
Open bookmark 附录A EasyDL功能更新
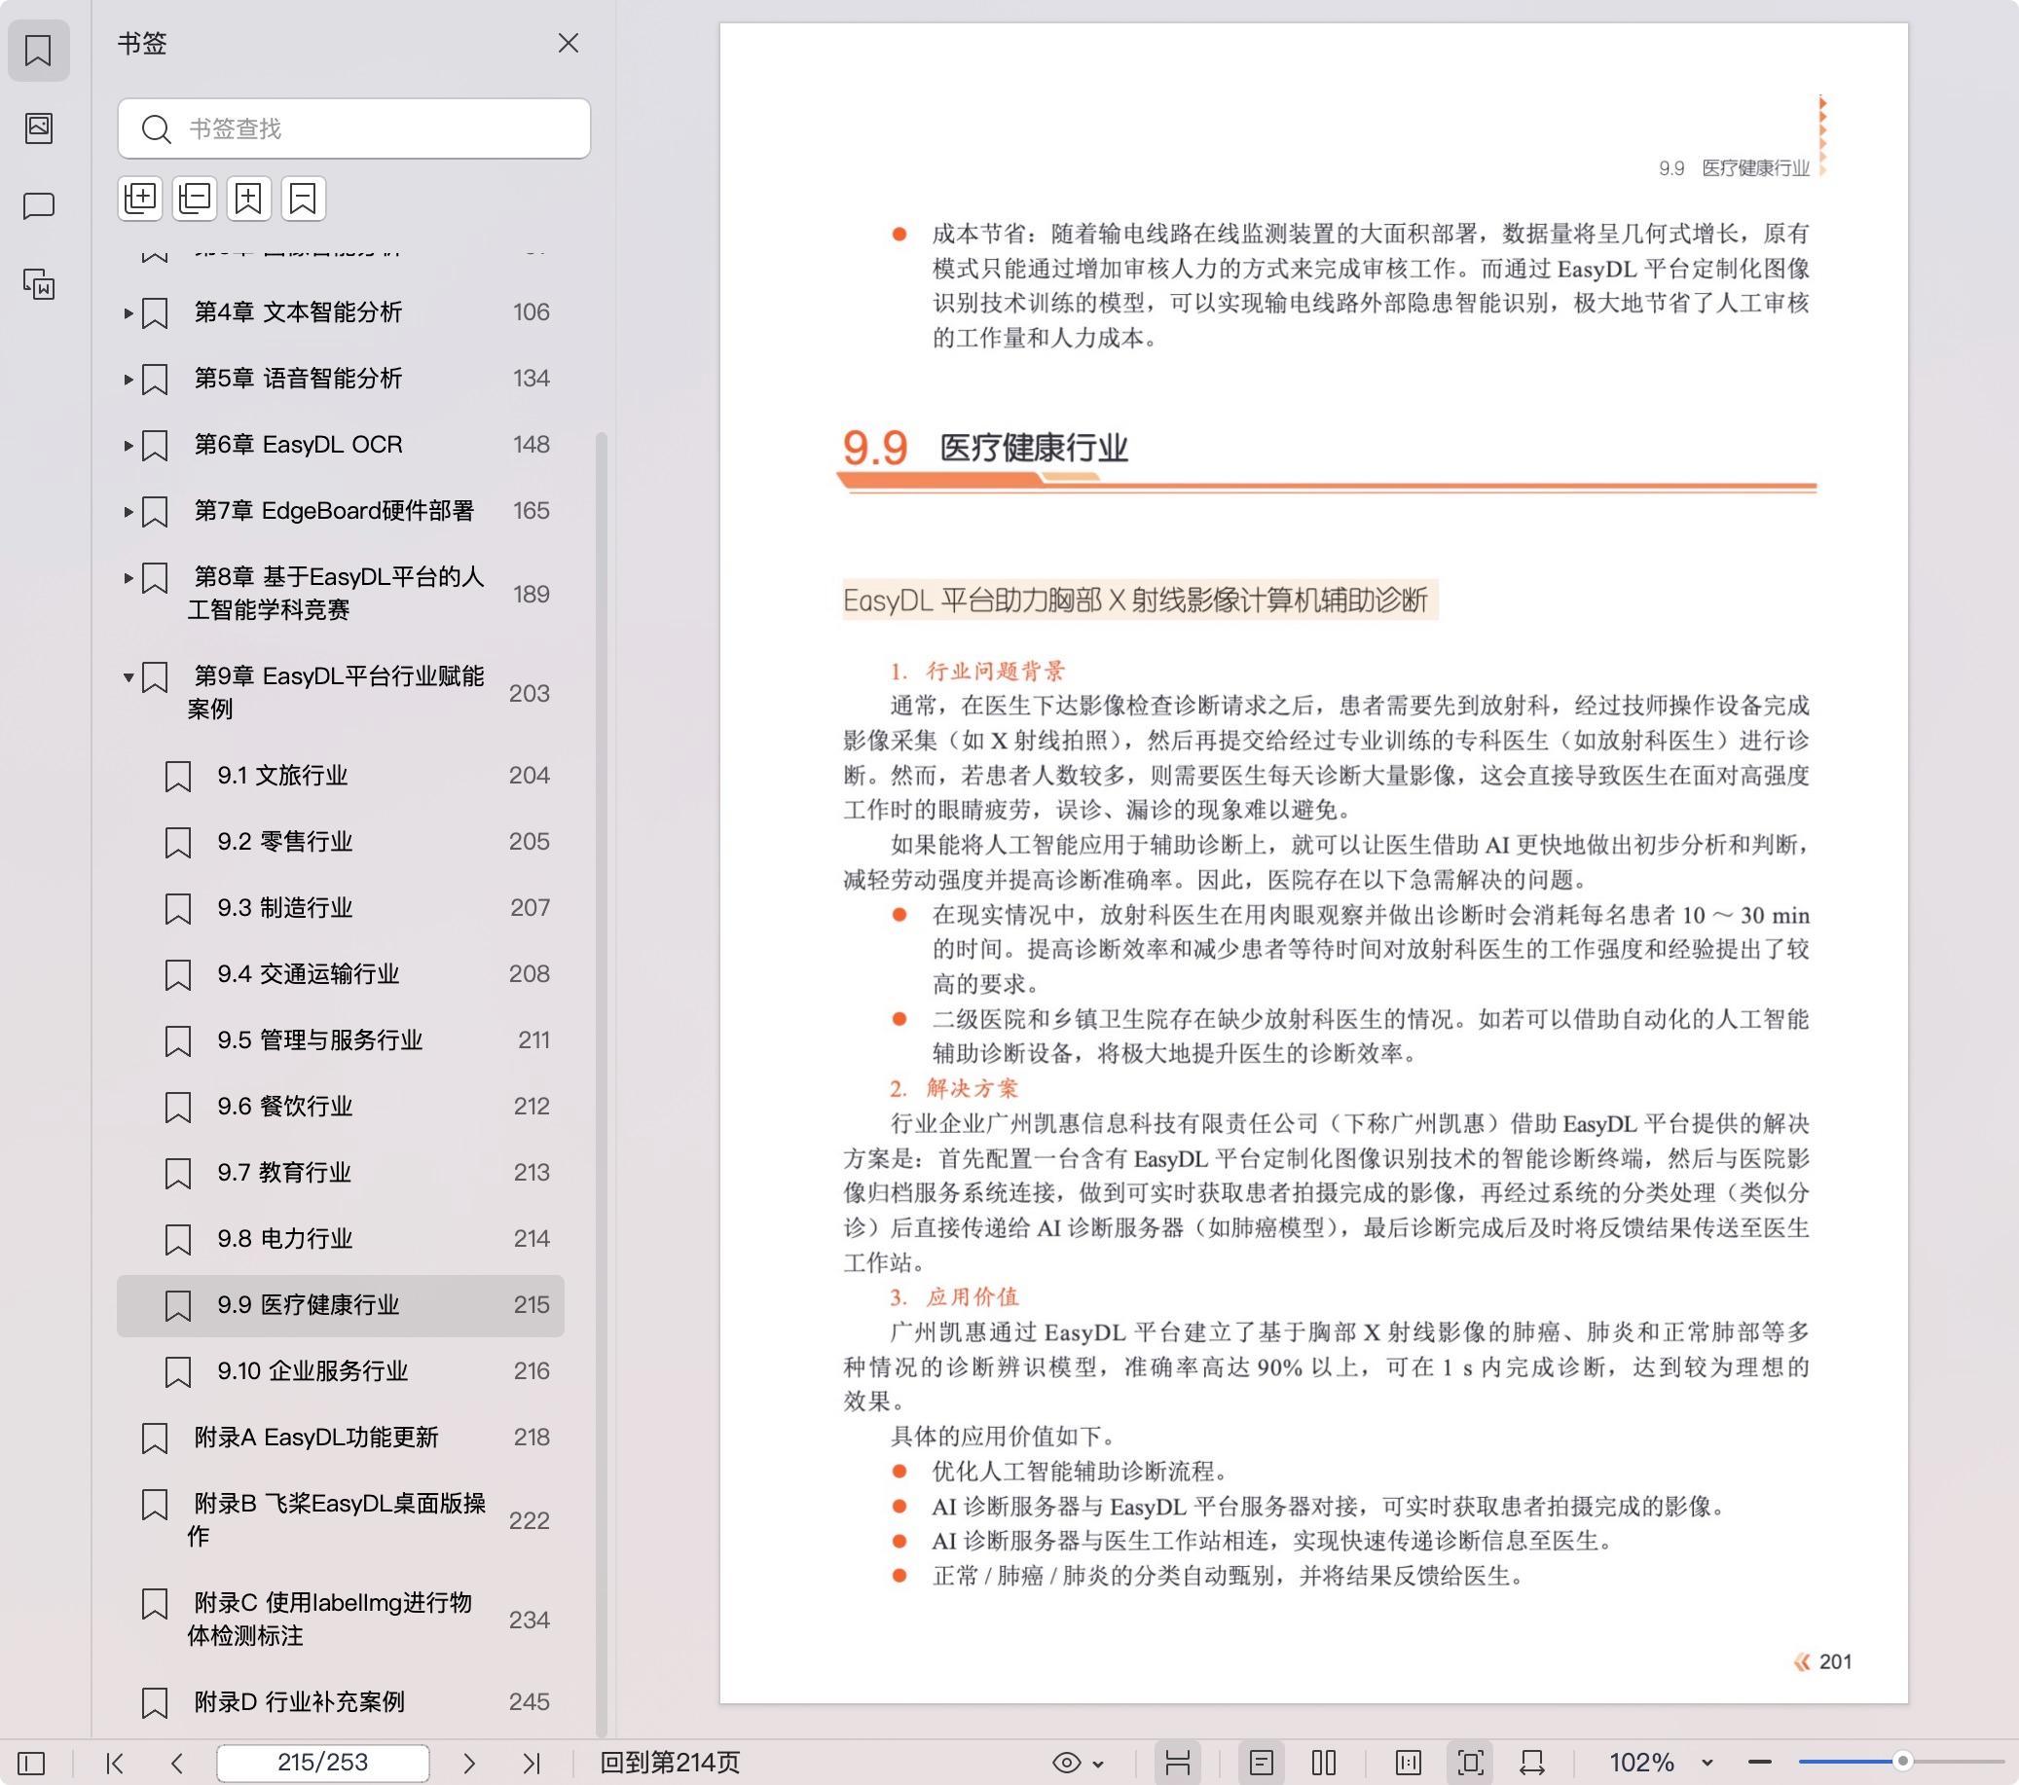pos(315,1438)
